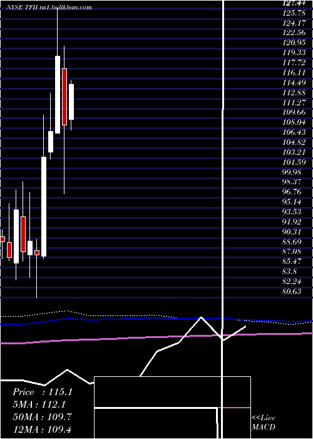Click the 88.69 axis label
313x439 pixels.
292,242
